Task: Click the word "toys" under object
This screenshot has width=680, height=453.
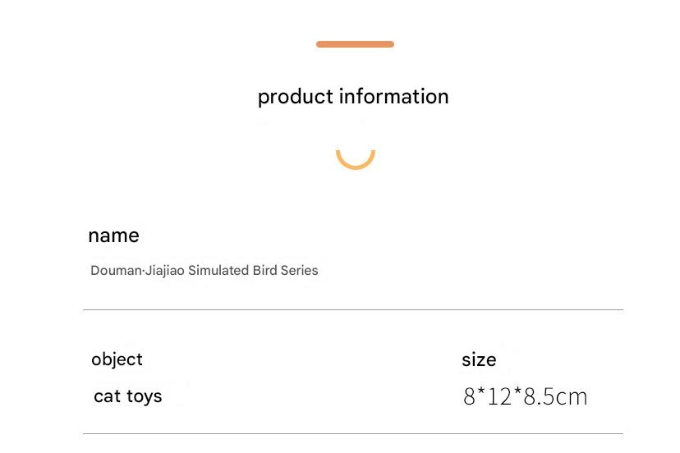Action: [x=144, y=396]
